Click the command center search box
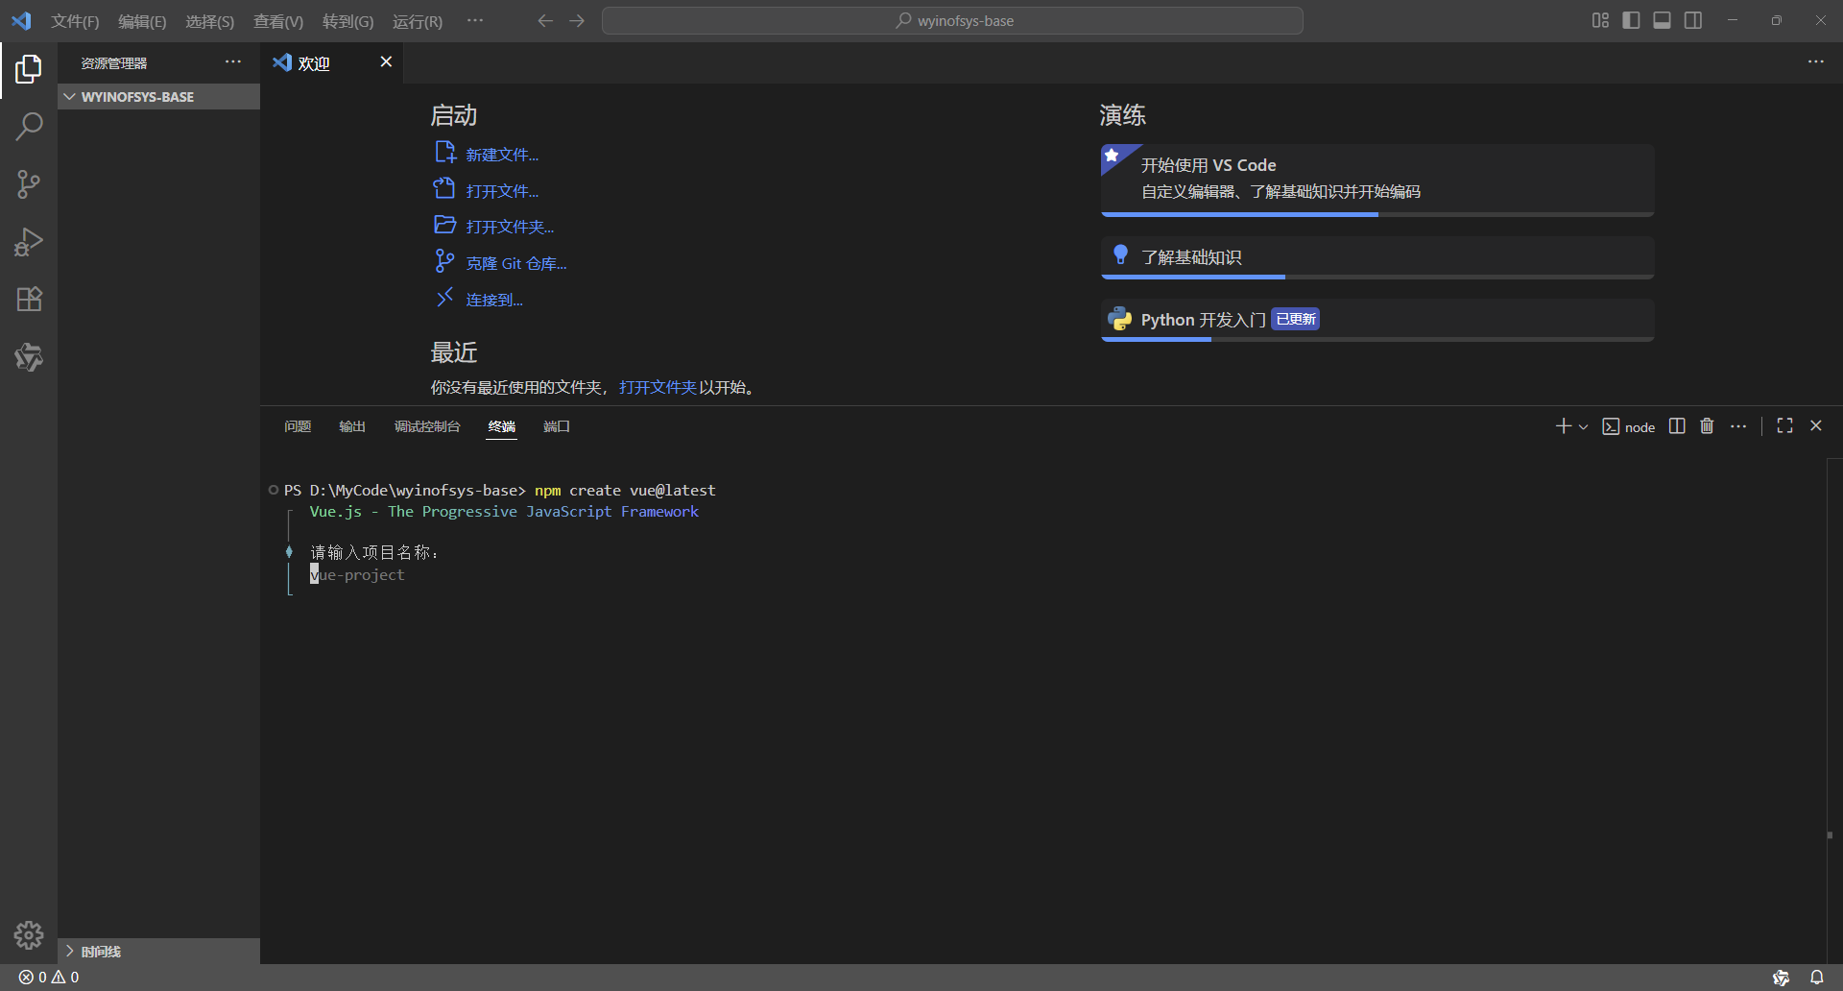Viewport: 1843px width, 991px height. 952,20
